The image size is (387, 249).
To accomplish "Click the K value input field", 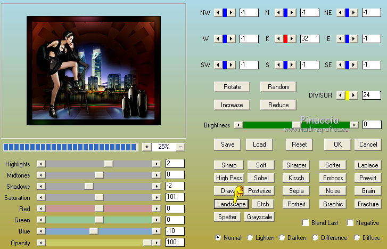I will point(310,39).
